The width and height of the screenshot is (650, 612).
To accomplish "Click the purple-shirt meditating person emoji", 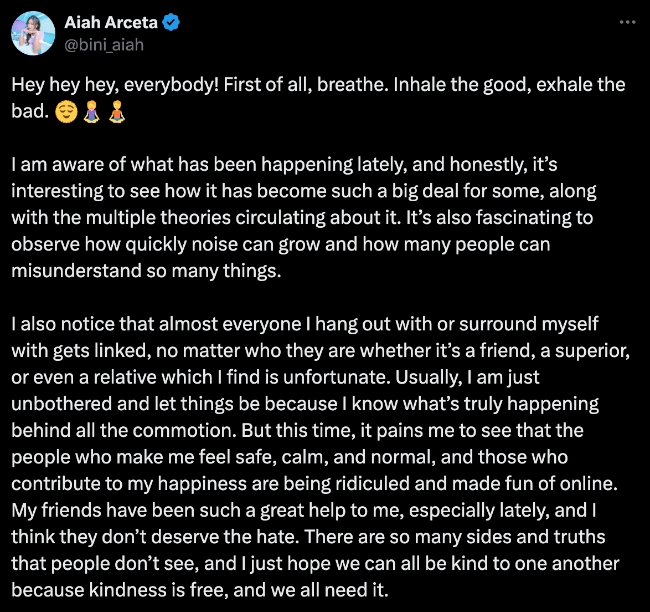I will pyautogui.click(x=92, y=112).
